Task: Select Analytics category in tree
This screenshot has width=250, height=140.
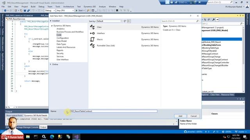Action: point(61,29)
